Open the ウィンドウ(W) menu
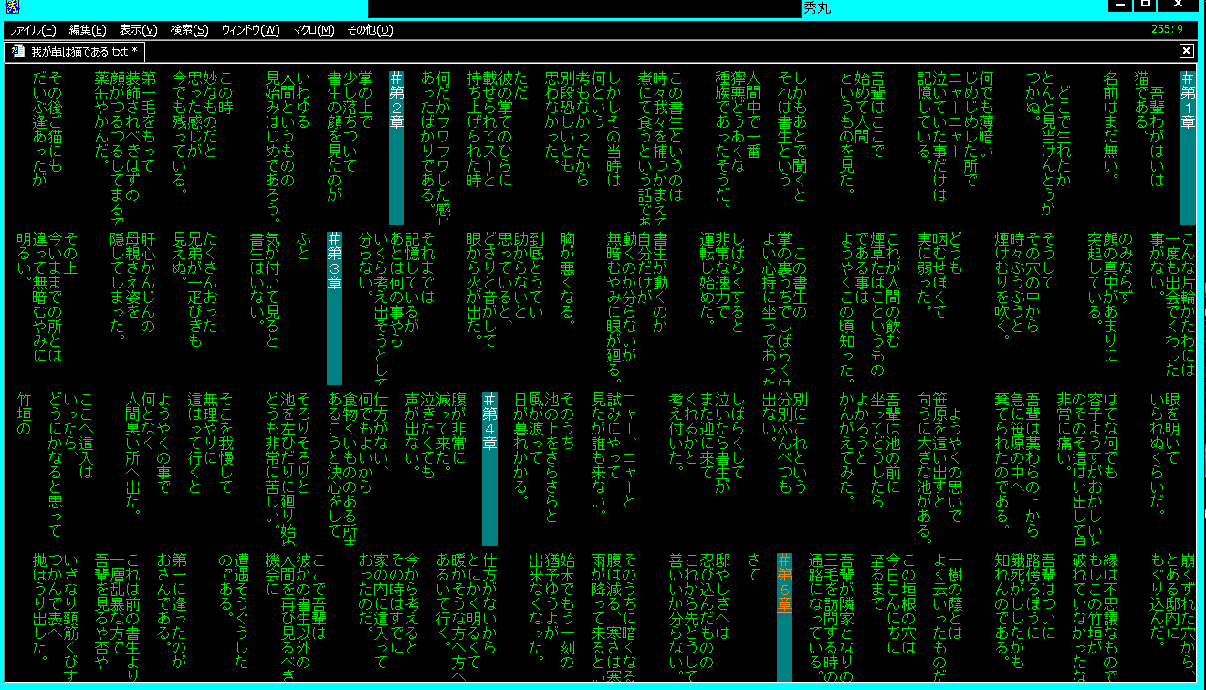 pos(250,30)
